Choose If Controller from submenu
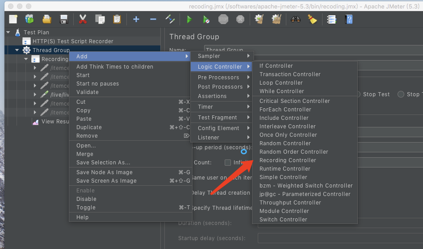Image resolution: width=423 pixels, height=249 pixels. [x=305, y=66]
